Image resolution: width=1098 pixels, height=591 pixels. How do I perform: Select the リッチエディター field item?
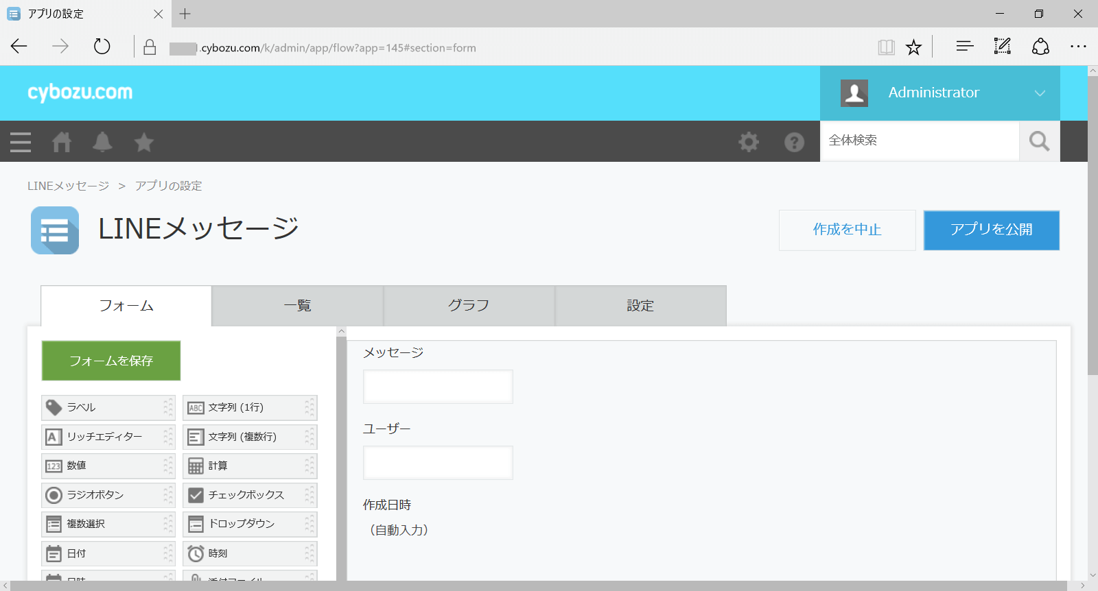click(x=108, y=437)
